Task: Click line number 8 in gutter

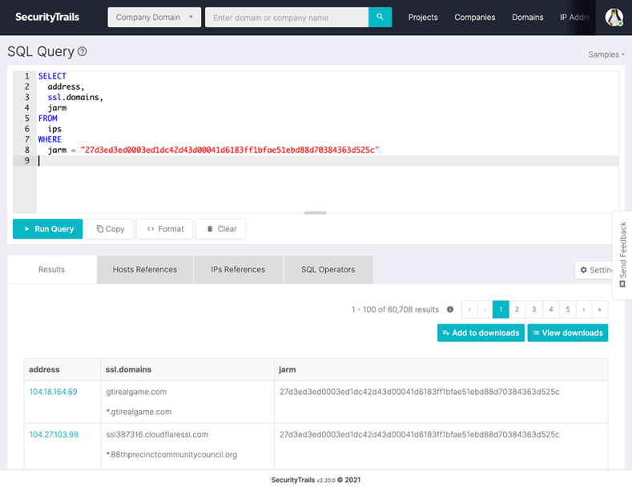Action: [27, 150]
